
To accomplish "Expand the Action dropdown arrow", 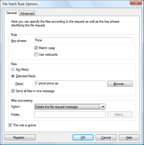I will pyautogui.click(x=103, y=107).
